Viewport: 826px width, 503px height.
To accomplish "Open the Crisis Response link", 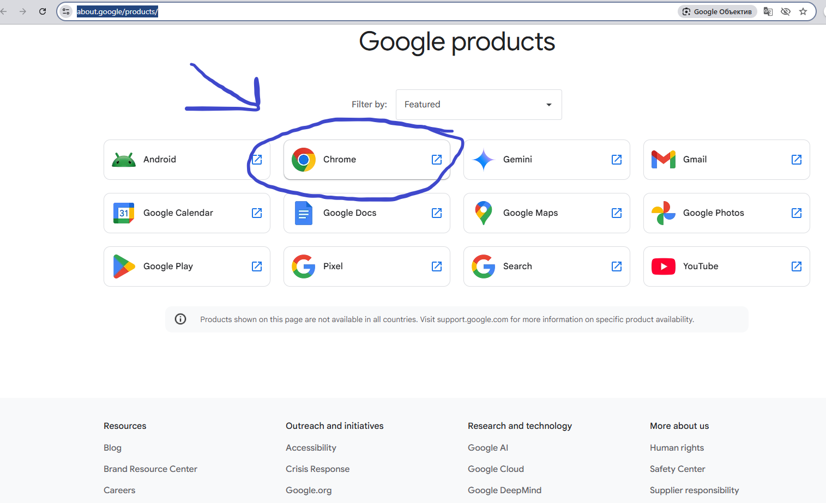I will (x=318, y=469).
